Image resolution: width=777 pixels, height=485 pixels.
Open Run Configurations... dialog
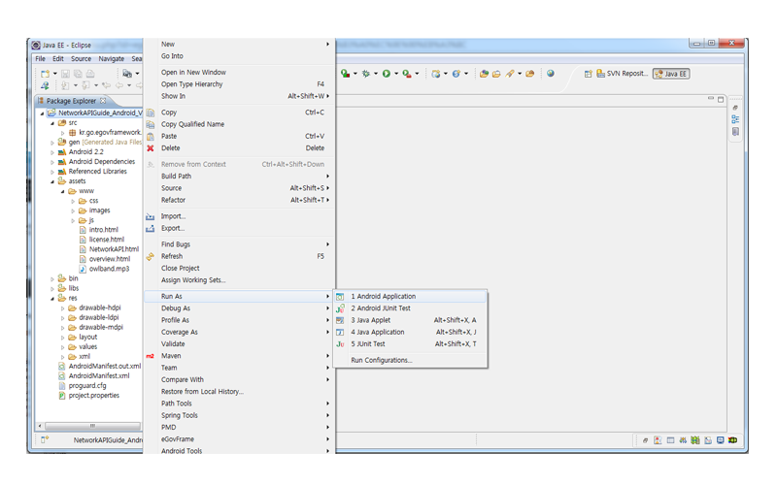(382, 360)
